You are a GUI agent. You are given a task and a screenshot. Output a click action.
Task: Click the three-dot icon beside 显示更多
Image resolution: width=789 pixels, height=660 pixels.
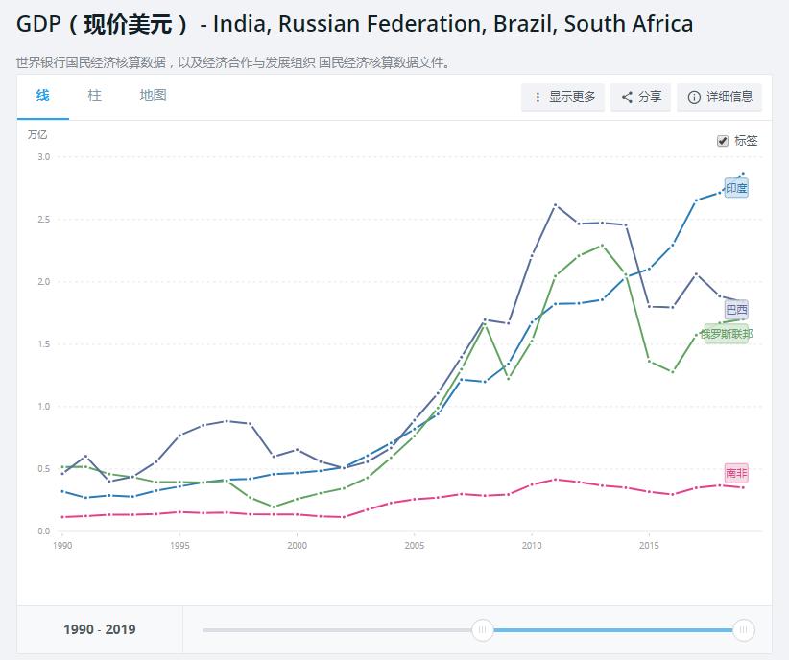pyautogui.click(x=538, y=97)
